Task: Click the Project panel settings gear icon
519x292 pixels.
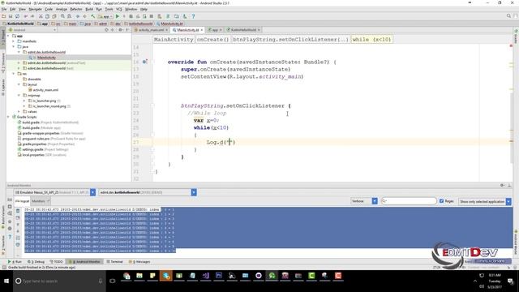Action: pos(120,30)
